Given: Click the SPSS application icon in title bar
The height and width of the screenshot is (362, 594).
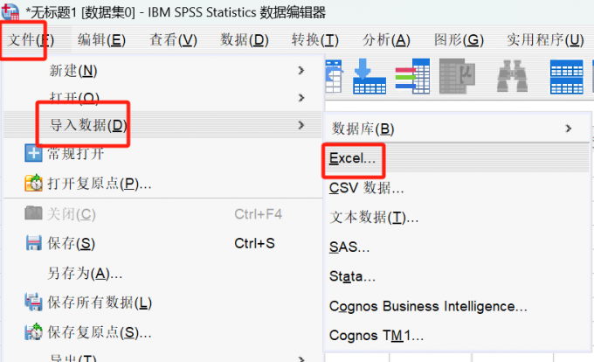Looking at the screenshot, I should point(10,11).
